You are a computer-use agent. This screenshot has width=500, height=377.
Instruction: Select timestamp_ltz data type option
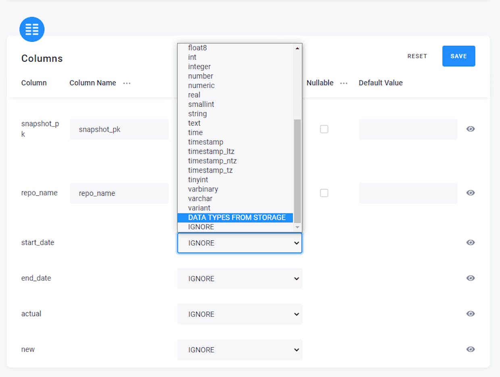point(235,151)
